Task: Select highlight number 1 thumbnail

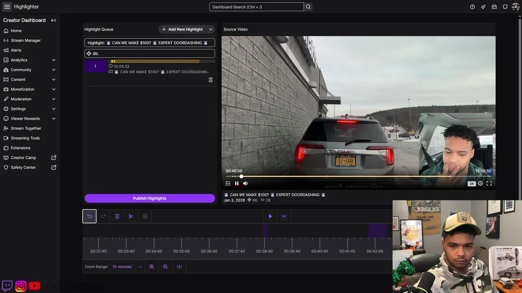Action: pyautogui.click(x=95, y=66)
